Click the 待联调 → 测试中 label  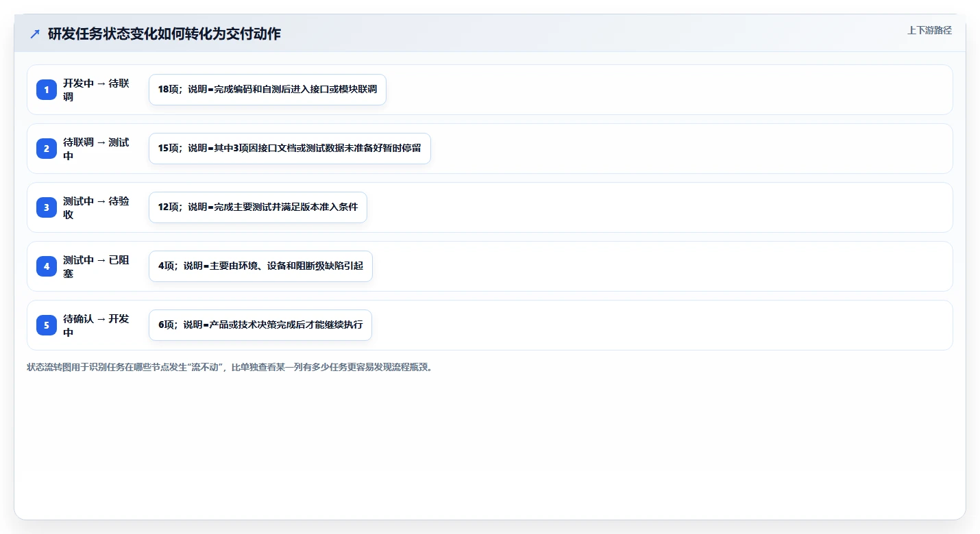[x=96, y=149]
